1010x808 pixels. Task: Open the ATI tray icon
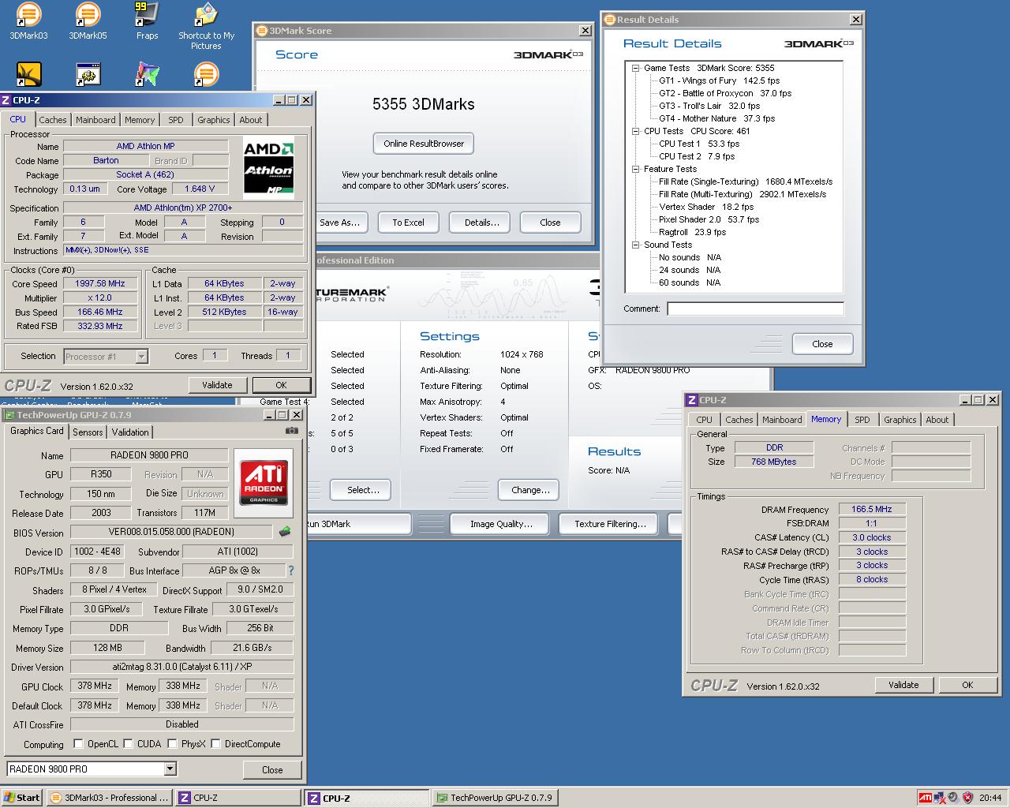coord(925,798)
